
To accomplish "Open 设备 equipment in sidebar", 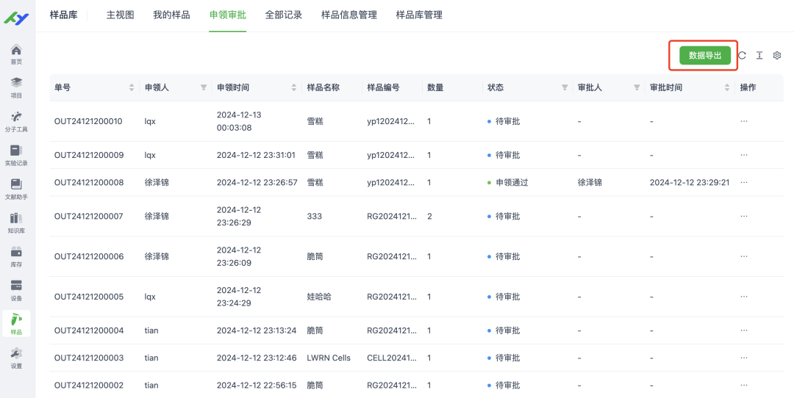I will pos(16,290).
